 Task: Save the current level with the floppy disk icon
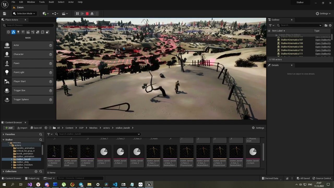(x=4, y=14)
